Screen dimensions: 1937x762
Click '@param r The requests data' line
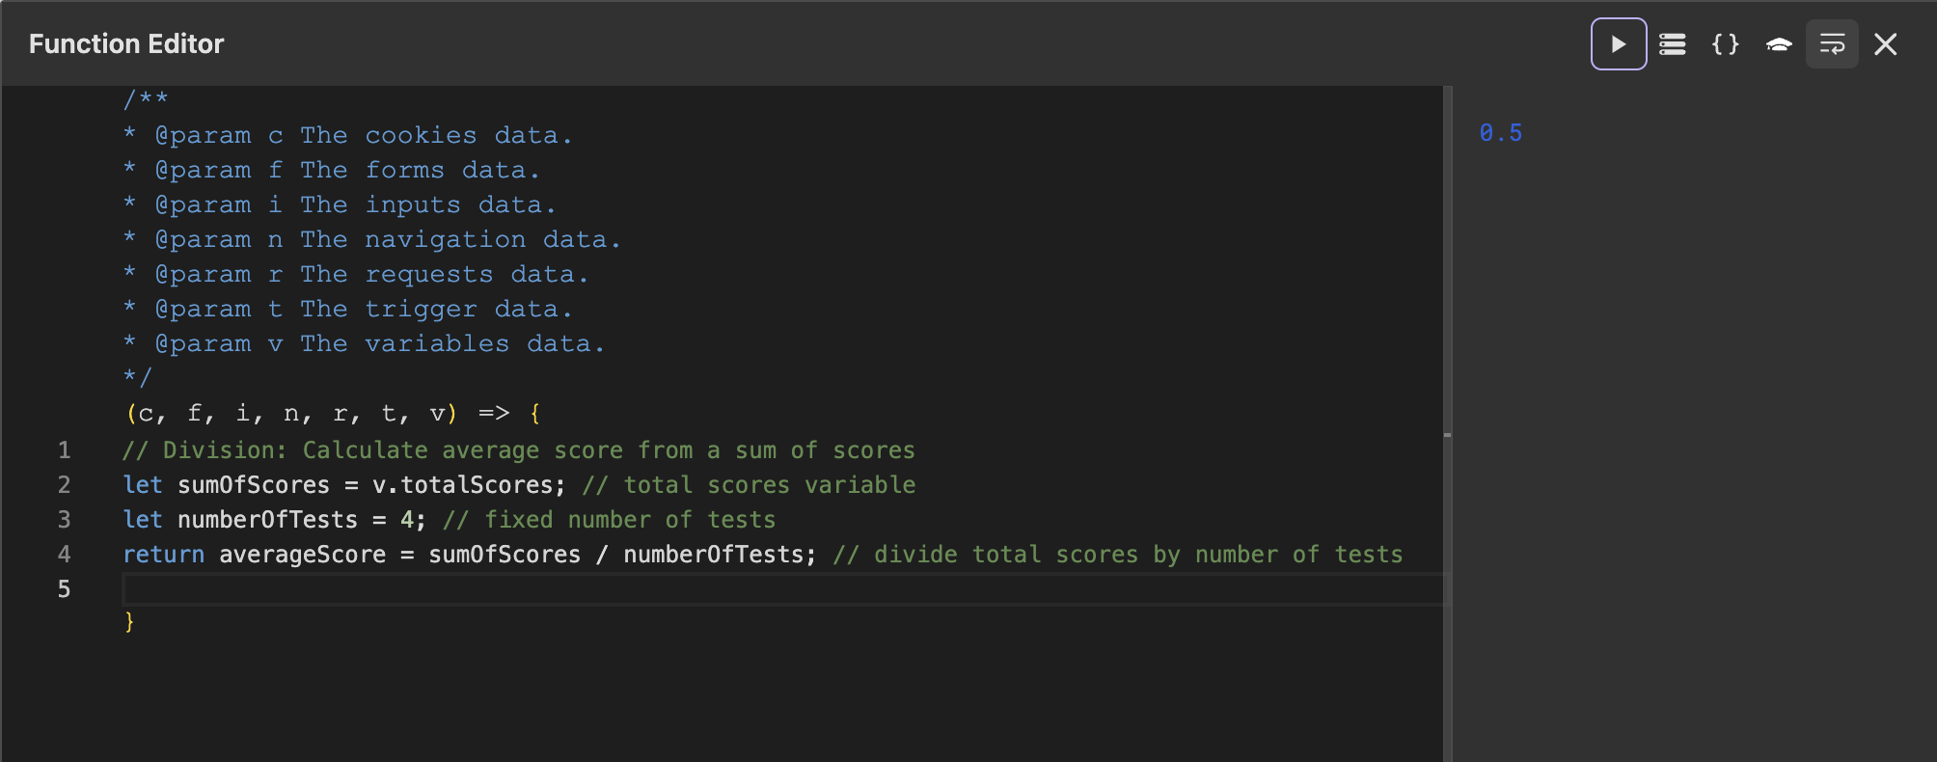click(x=356, y=275)
